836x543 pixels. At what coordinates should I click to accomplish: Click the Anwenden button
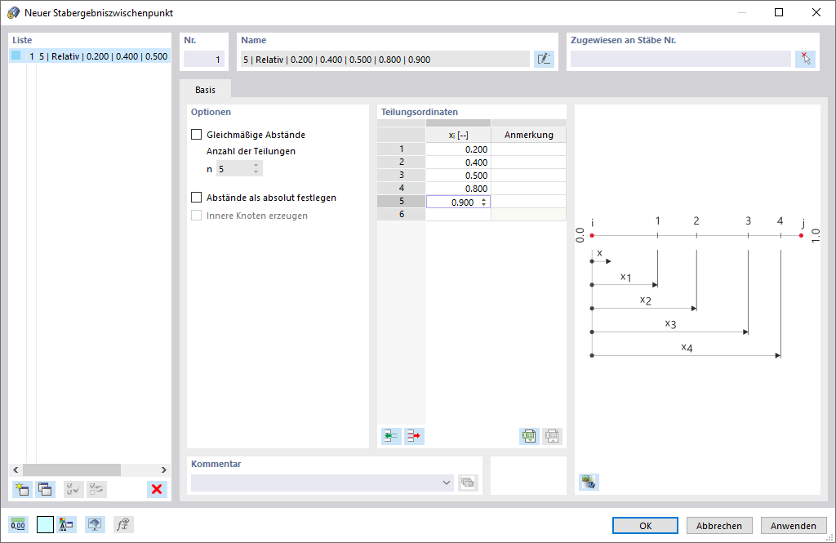coord(794,525)
